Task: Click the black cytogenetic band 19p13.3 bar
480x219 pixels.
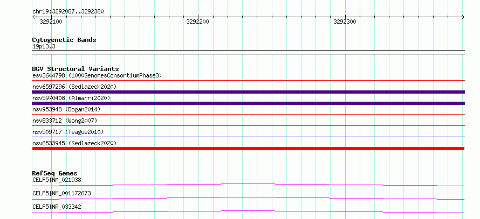Action: [249, 52]
